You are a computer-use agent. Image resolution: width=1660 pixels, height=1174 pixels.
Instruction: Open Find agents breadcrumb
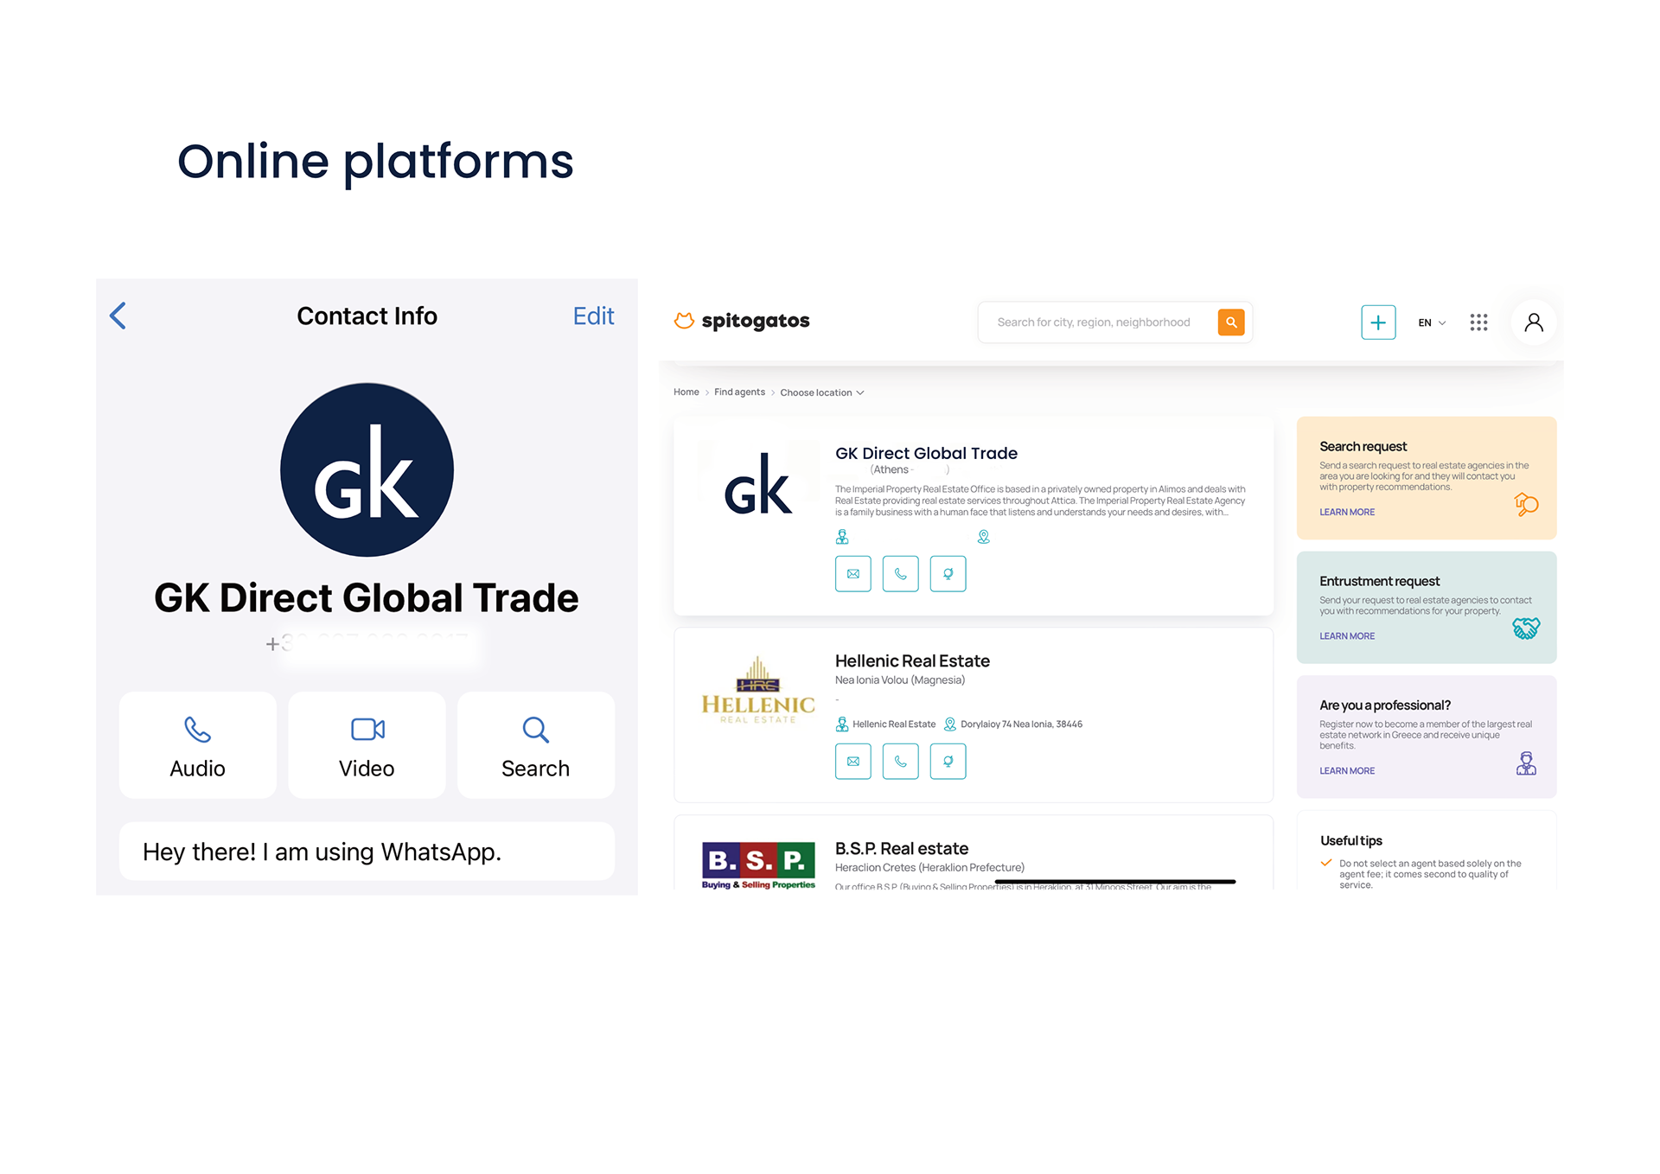coord(739,392)
